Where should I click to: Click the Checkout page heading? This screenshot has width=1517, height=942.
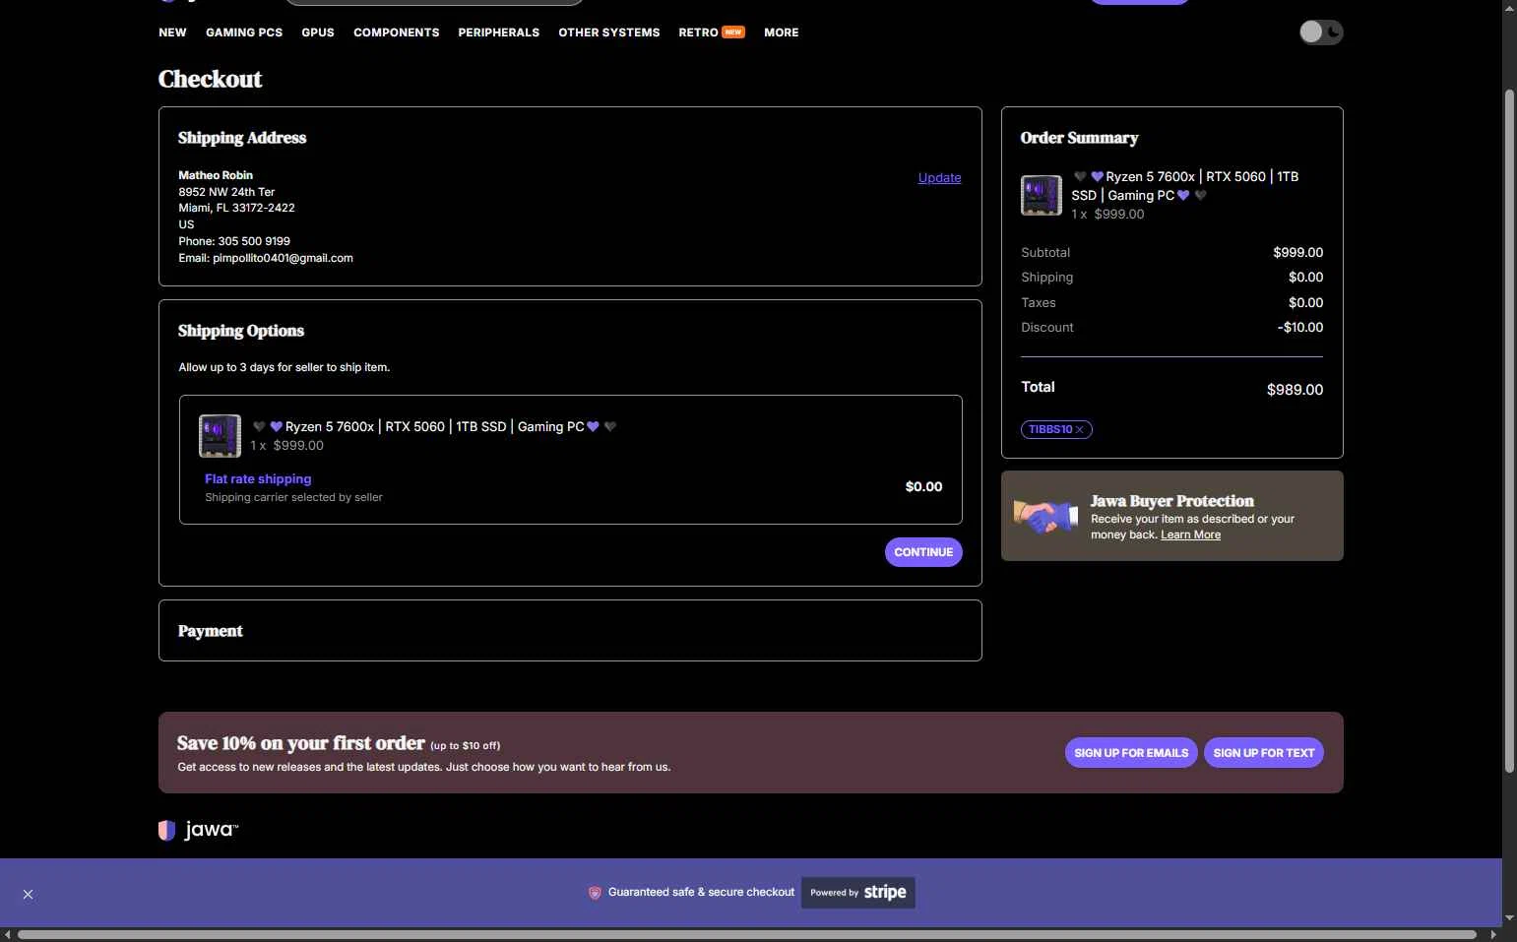click(211, 79)
